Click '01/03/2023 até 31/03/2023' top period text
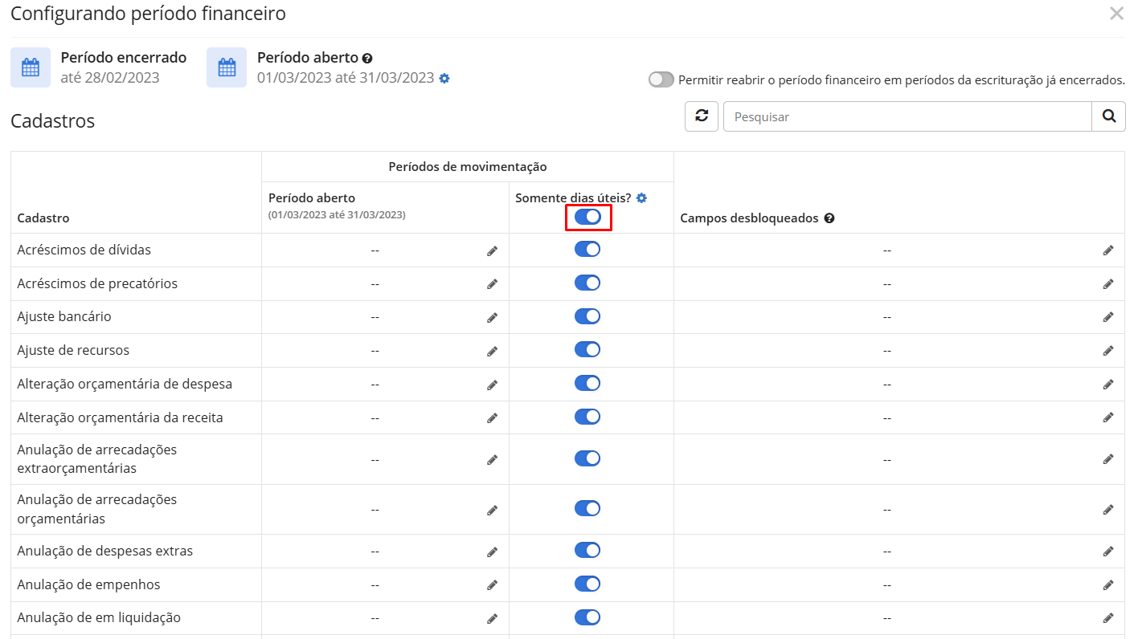The width and height of the screenshot is (1138, 639). click(346, 78)
